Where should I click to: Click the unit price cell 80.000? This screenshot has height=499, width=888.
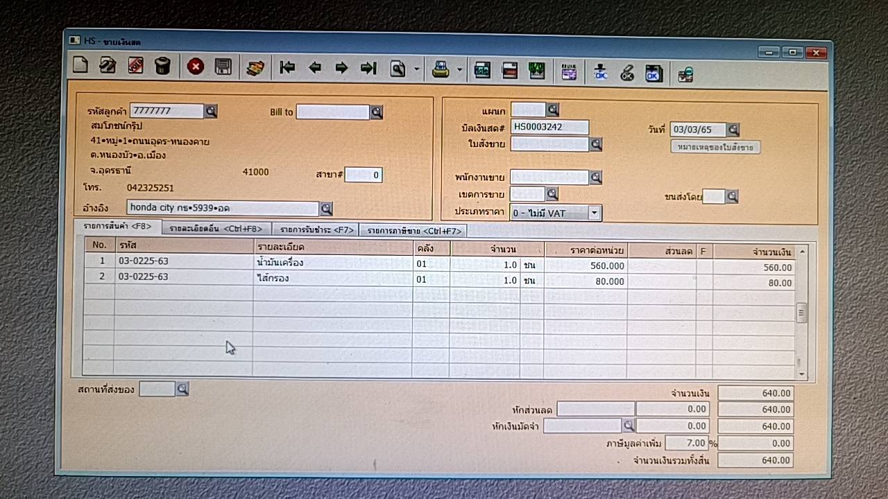pos(586,281)
